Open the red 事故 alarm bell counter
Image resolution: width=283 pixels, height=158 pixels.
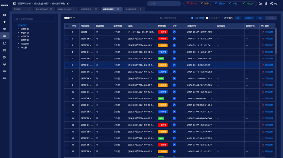click(x=192, y=3)
